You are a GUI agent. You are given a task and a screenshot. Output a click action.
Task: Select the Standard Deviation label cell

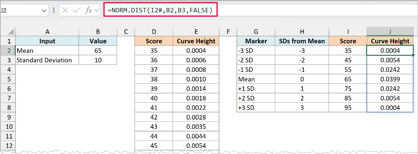[x=47, y=60]
